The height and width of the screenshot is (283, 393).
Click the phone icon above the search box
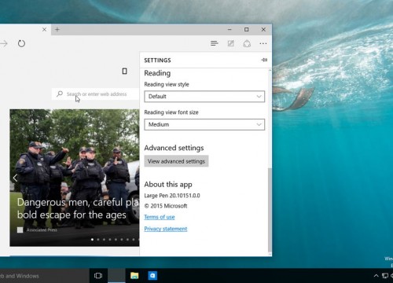(125, 71)
